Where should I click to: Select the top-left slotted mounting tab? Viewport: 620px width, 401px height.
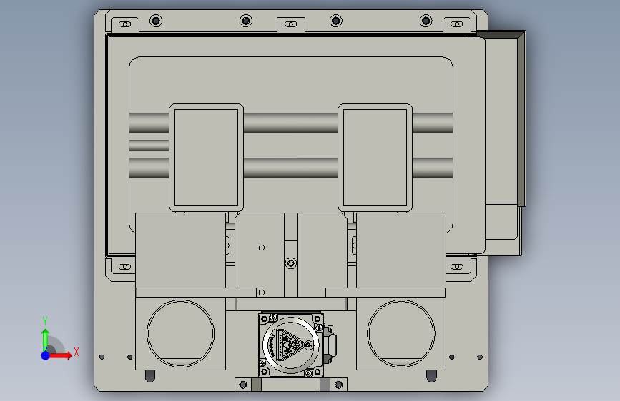click(125, 24)
